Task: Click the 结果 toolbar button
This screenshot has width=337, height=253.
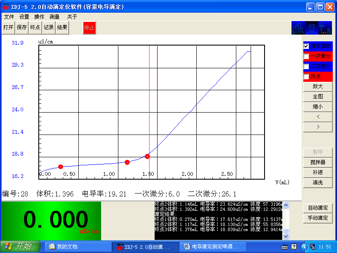Action: click(x=62, y=27)
